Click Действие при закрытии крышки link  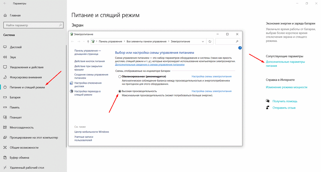pyautogui.click(x=88, y=68)
